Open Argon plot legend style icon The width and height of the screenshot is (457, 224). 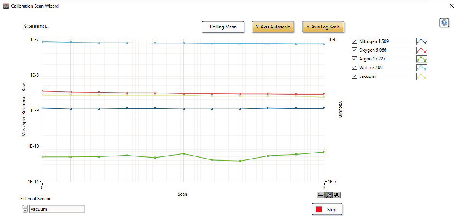pos(421,59)
